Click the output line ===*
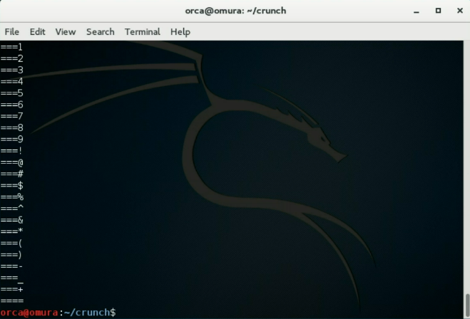Image resolution: width=470 pixels, height=319 pixels. [x=11, y=231]
